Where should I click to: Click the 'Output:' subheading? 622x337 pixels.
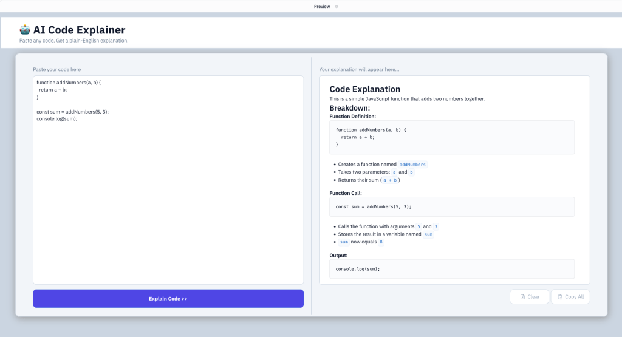[338, 255]
